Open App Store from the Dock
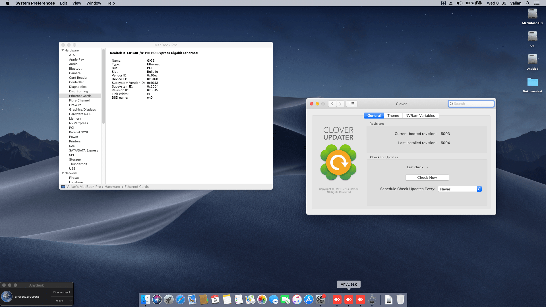 (x=309, y=299)
